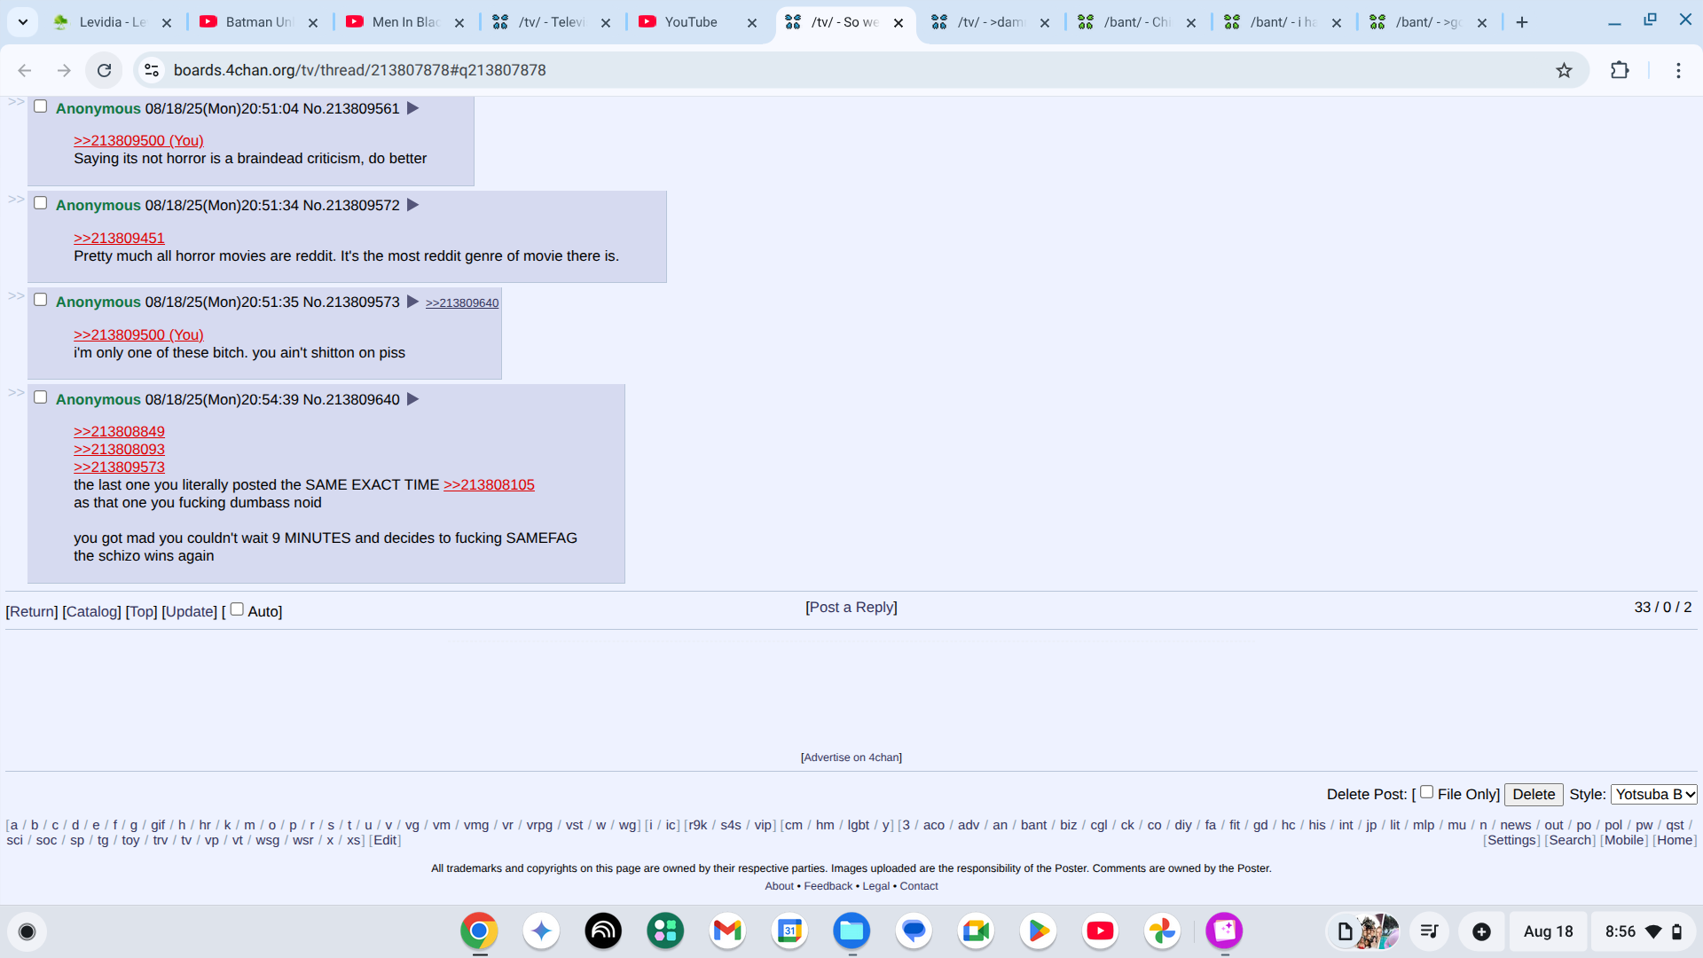
Task: Click the Update link
Action: coord(189,612)
